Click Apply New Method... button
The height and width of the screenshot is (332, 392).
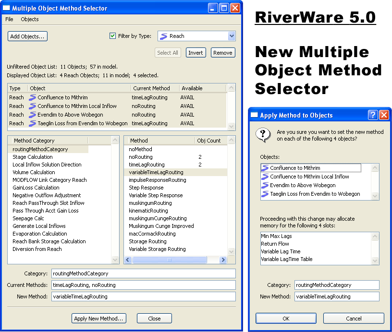(x=99, y=319)
